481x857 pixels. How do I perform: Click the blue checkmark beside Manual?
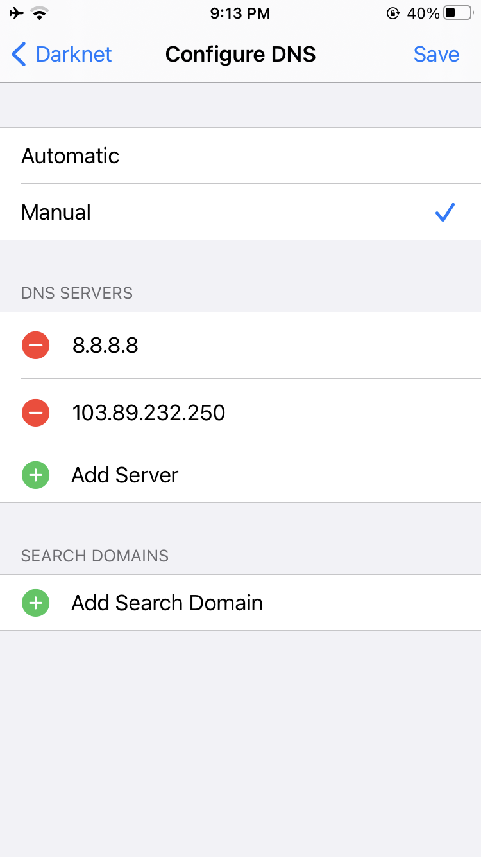coord(444,212)
